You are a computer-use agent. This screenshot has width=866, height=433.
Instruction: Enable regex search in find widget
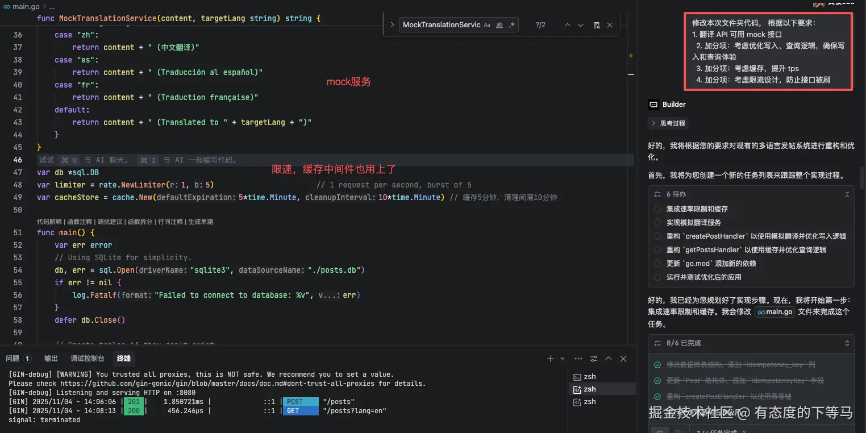[x=511, y=25]
